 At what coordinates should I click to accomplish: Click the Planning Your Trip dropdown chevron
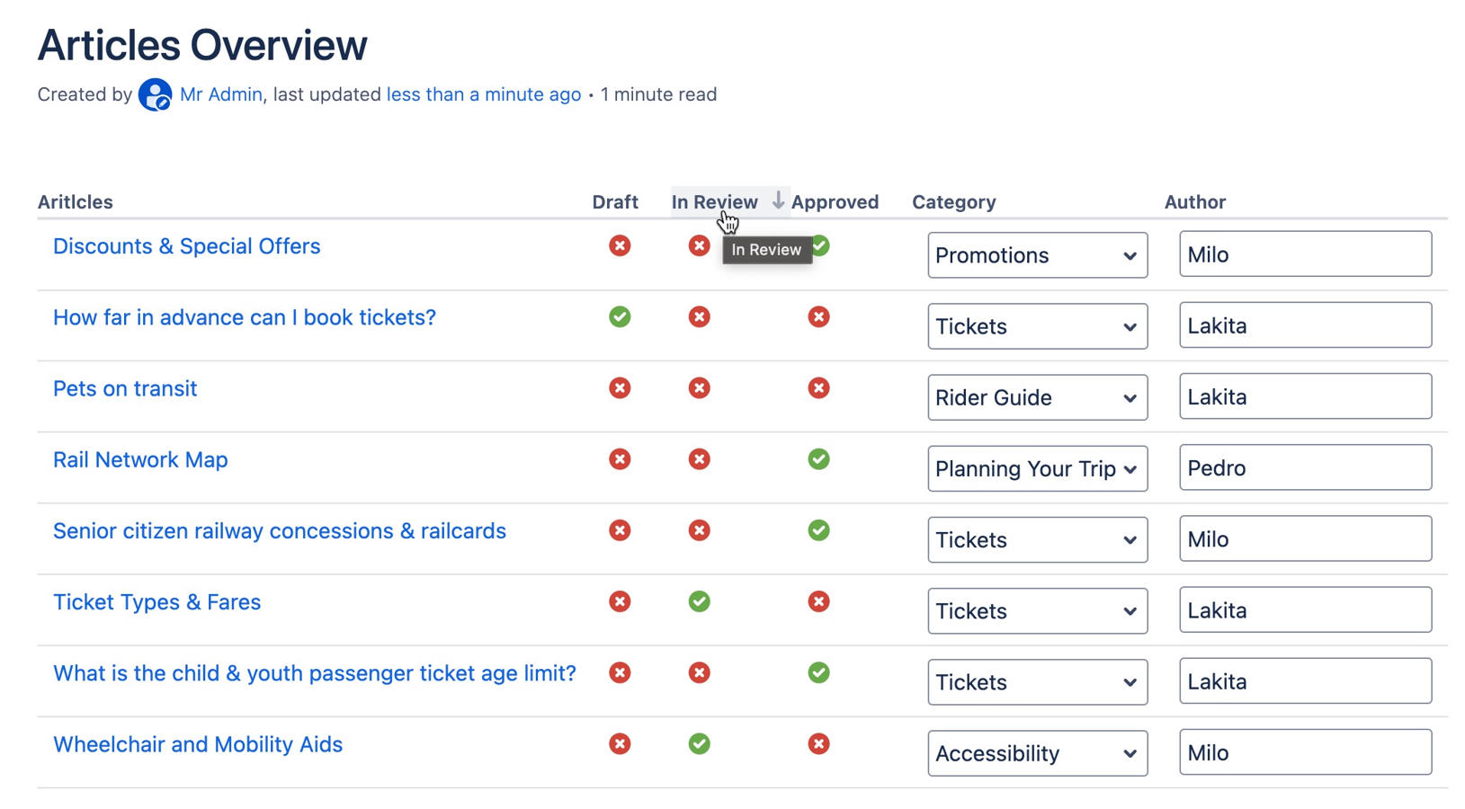pyautogui.click(x=1130, y=468)
